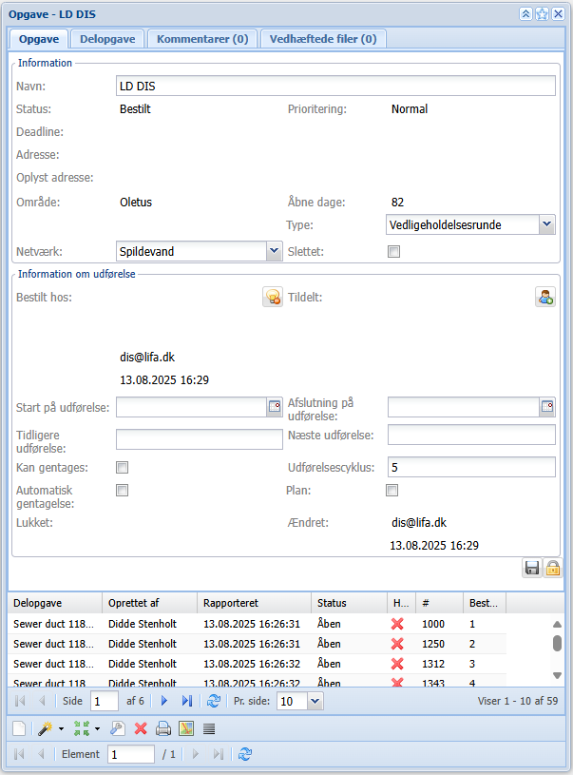Open calendar for Start på udførelse
Screen dimensions: 573x775
(x=275, y=408)
